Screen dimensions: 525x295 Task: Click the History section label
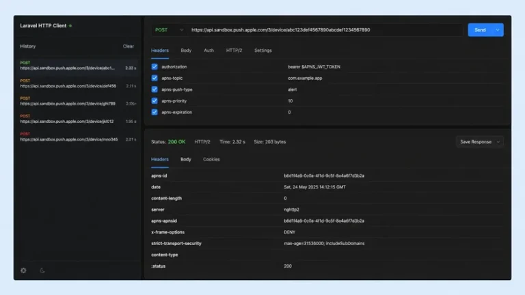tap(28, 46)
